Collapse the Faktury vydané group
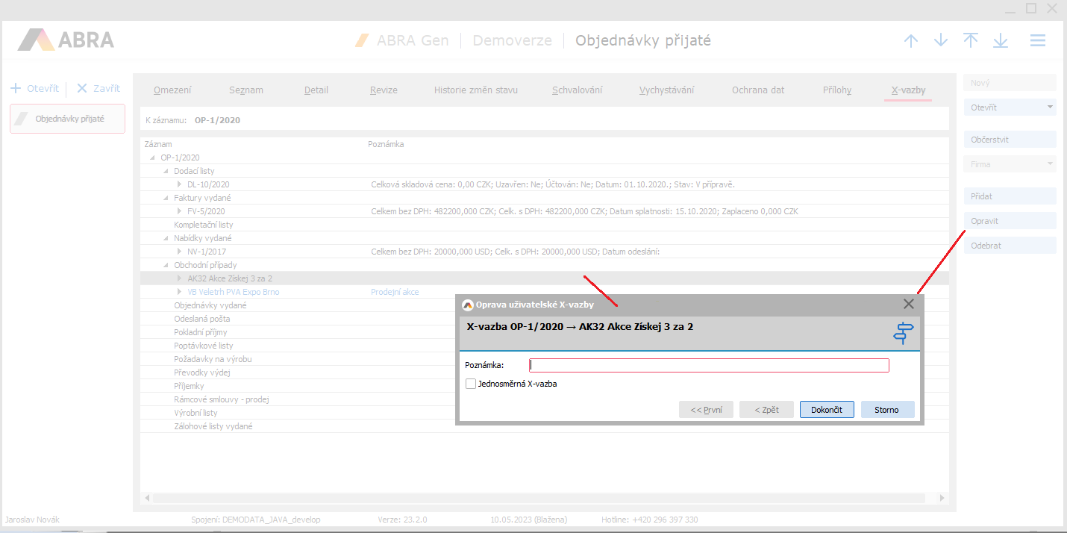1067x533 pixels. [x=166, y=198]
